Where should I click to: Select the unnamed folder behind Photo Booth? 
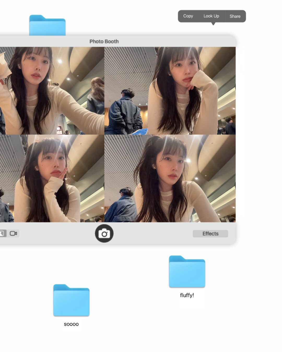click(x=47, y=26)
